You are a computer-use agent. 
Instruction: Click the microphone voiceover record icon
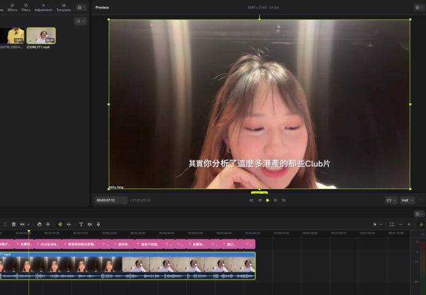point(98,224)
